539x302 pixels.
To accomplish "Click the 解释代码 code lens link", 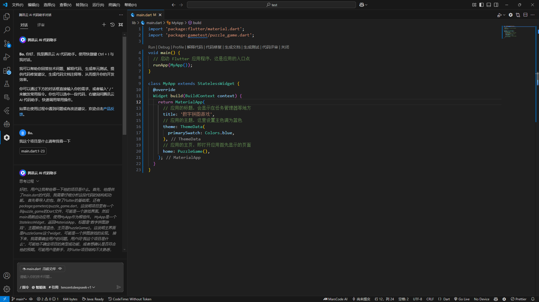I will click(195, 47).
